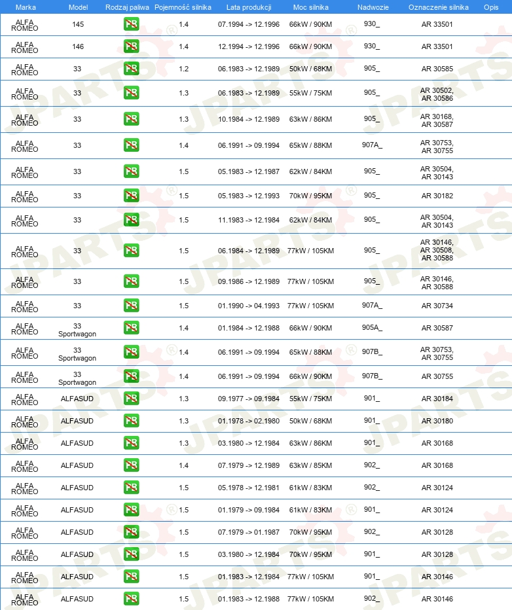Select the date cell '12.1994 -> 12.1996'

249,46
